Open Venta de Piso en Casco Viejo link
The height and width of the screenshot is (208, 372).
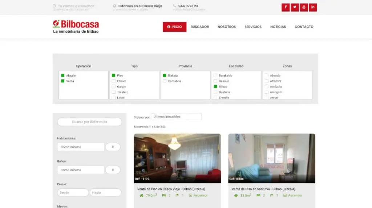coord(171,189)
